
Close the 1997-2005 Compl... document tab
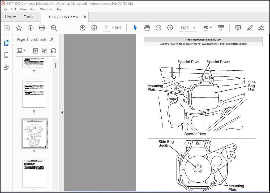(85, 17)
